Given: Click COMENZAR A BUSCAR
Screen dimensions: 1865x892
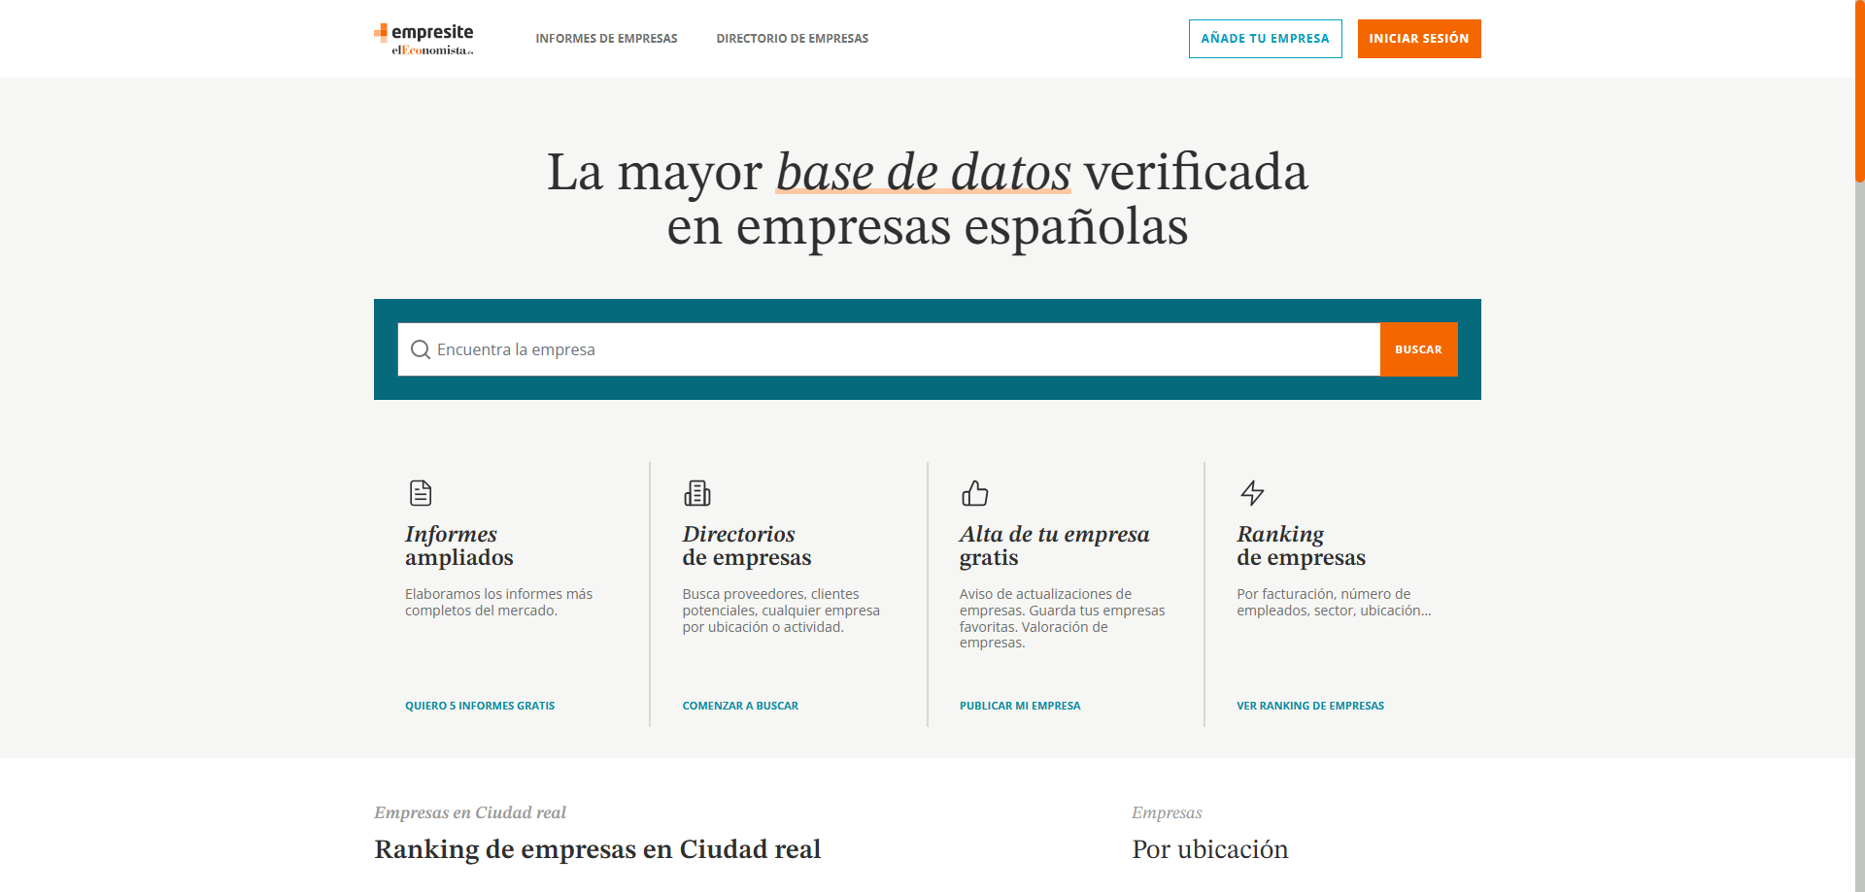Looking at the screenshot, I should point(740,706).
